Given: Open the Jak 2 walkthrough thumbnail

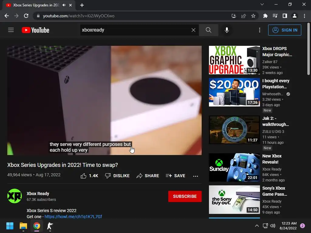Looking at the screenshot, I should tap(234, 130).
